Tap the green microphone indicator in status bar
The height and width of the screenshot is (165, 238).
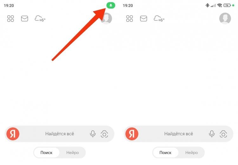click(111, 5)
